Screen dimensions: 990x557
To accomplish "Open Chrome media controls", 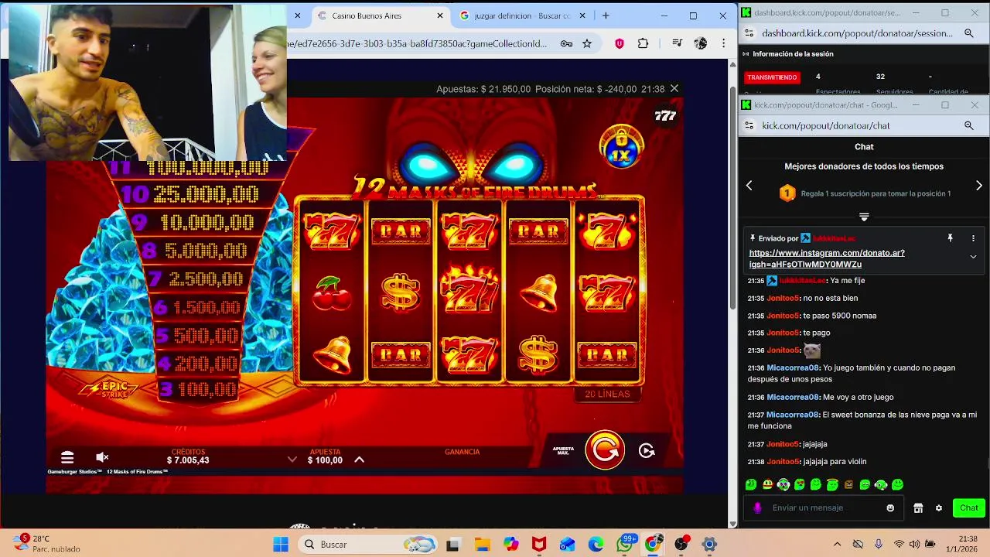I will pos(678,43).
